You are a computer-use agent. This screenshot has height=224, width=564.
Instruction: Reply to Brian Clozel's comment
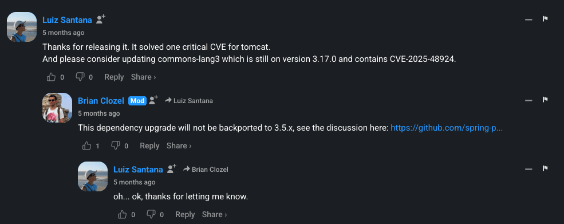click(149, 146)
